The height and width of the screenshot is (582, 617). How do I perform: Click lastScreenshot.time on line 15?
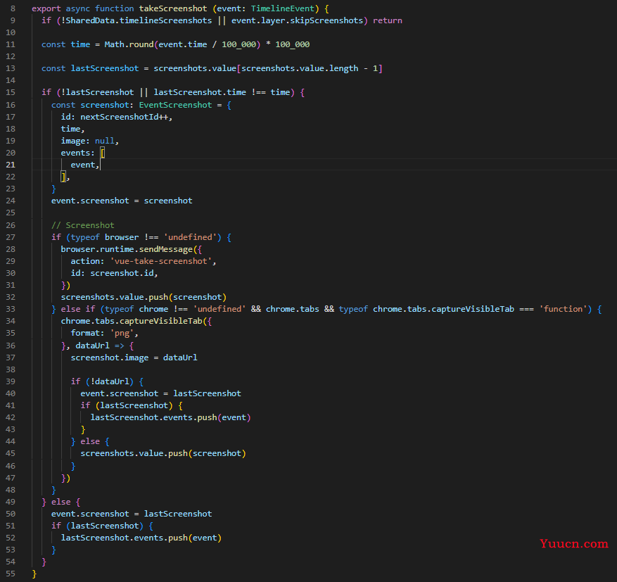point(200,92)
